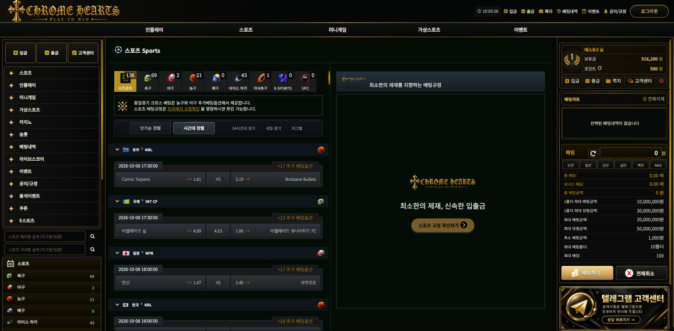Click the 스포츠 규정 확인하기 button
Screen dimensions: 674x331
(443, 225)
